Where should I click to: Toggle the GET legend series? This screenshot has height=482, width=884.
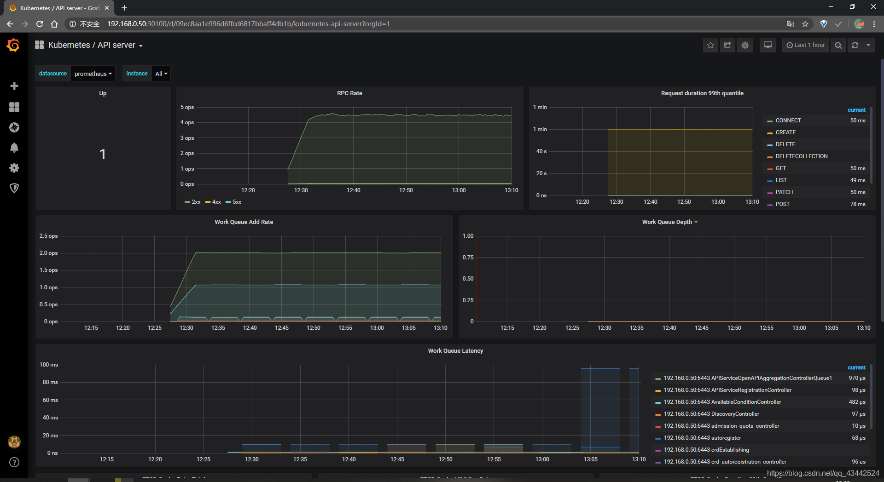coord(780,168)
